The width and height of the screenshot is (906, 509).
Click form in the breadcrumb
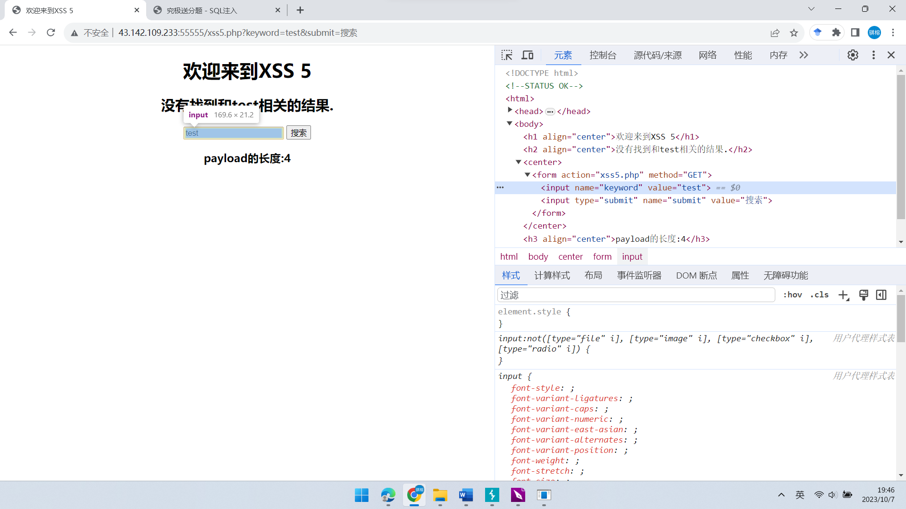pyautogui.click(x=602, y=256)
